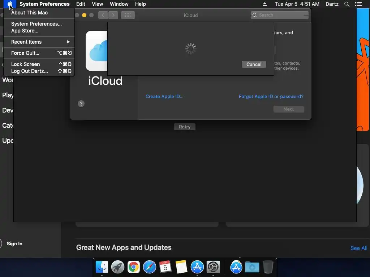The width and height of the screenshot is (370, 277).
Task: Open App Store icon left of System Preferences
Action: tap(197, 267)
